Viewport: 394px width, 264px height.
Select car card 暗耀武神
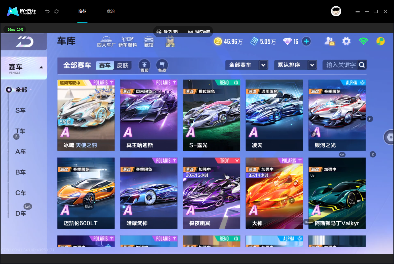click(x=149, y=193)
